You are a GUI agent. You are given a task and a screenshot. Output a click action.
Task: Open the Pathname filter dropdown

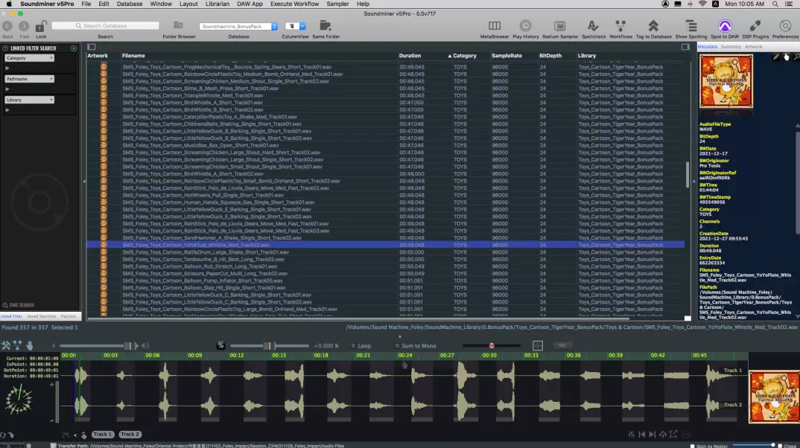coord(30,78)
